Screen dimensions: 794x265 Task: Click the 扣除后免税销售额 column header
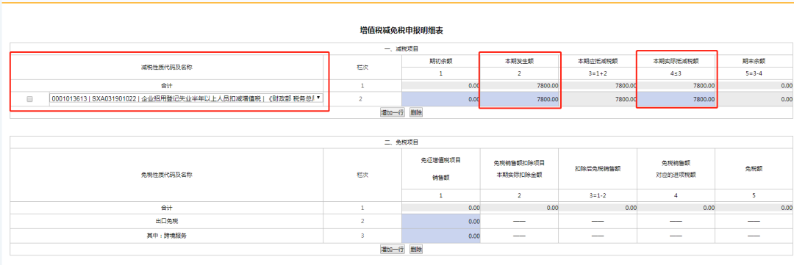click(x=598, y=168)
